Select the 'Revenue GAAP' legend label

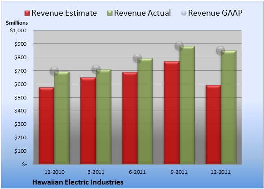tap(215, 13)
